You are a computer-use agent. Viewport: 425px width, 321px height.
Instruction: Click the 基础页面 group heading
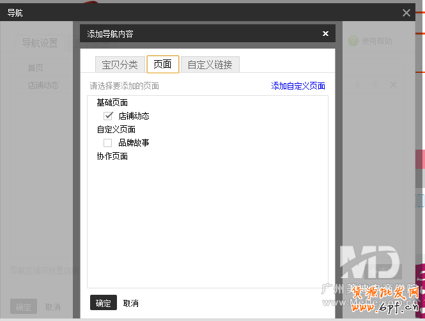click(x=112, y=102)
